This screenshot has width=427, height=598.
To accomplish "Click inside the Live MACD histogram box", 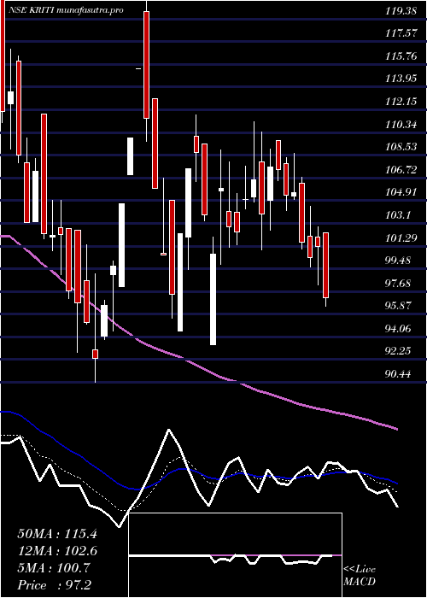I will click(236, 555).
